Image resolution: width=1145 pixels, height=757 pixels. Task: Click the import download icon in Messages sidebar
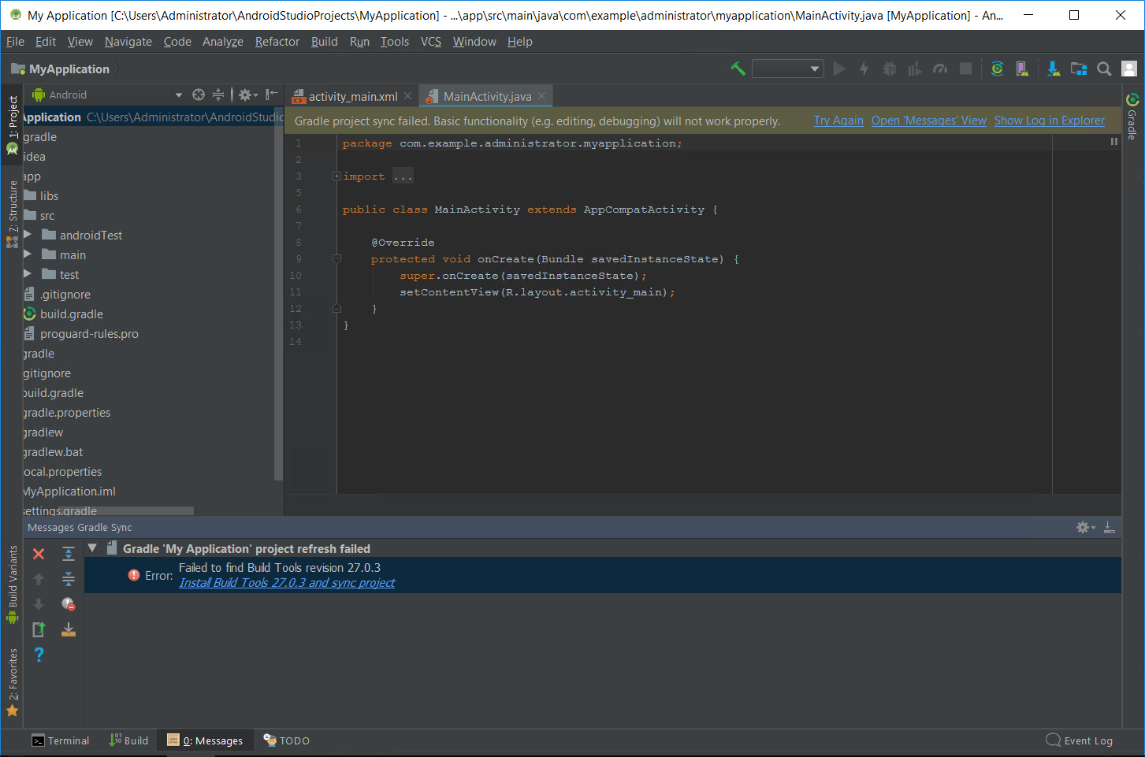click(69, 629)
